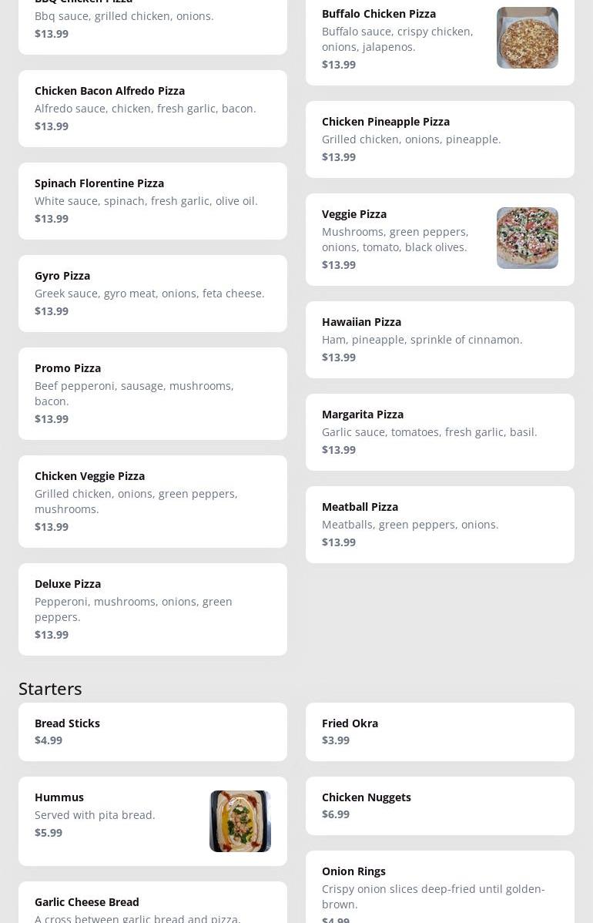593x923 pixels.
Task: View the Hummus dish photo
Action: coord(240,821)
